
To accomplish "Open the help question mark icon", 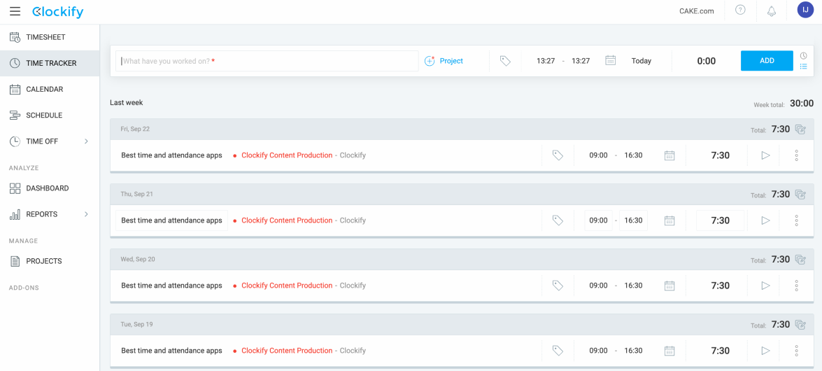I will (740, 10).
